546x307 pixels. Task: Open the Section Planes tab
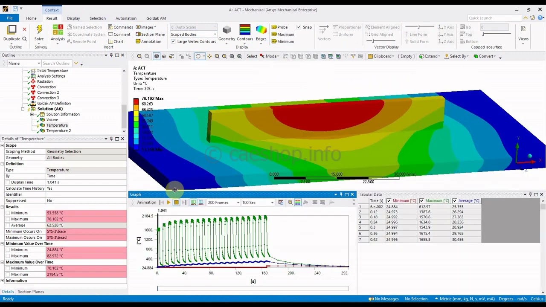click(31, 292)
